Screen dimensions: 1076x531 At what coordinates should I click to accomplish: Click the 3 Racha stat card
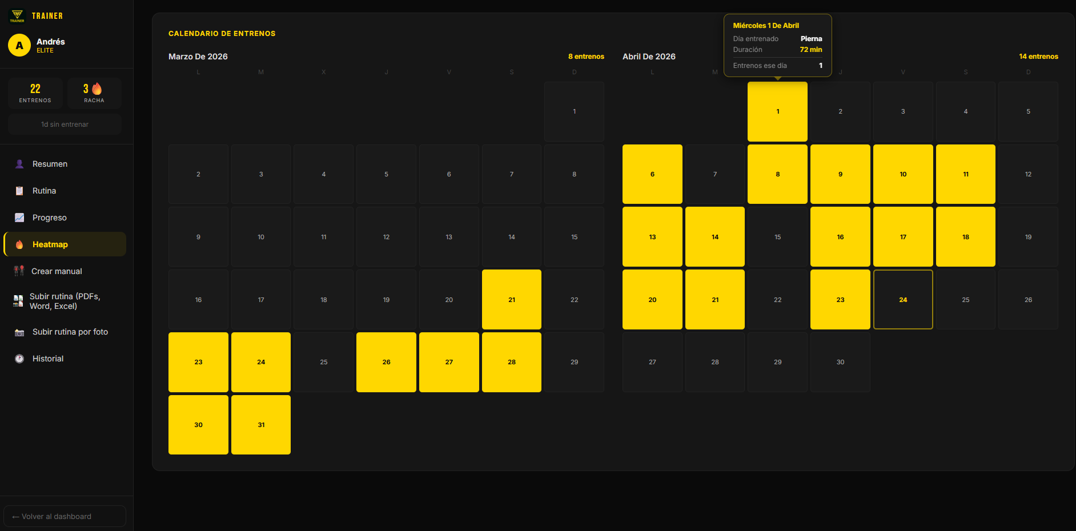coord(94,93)
